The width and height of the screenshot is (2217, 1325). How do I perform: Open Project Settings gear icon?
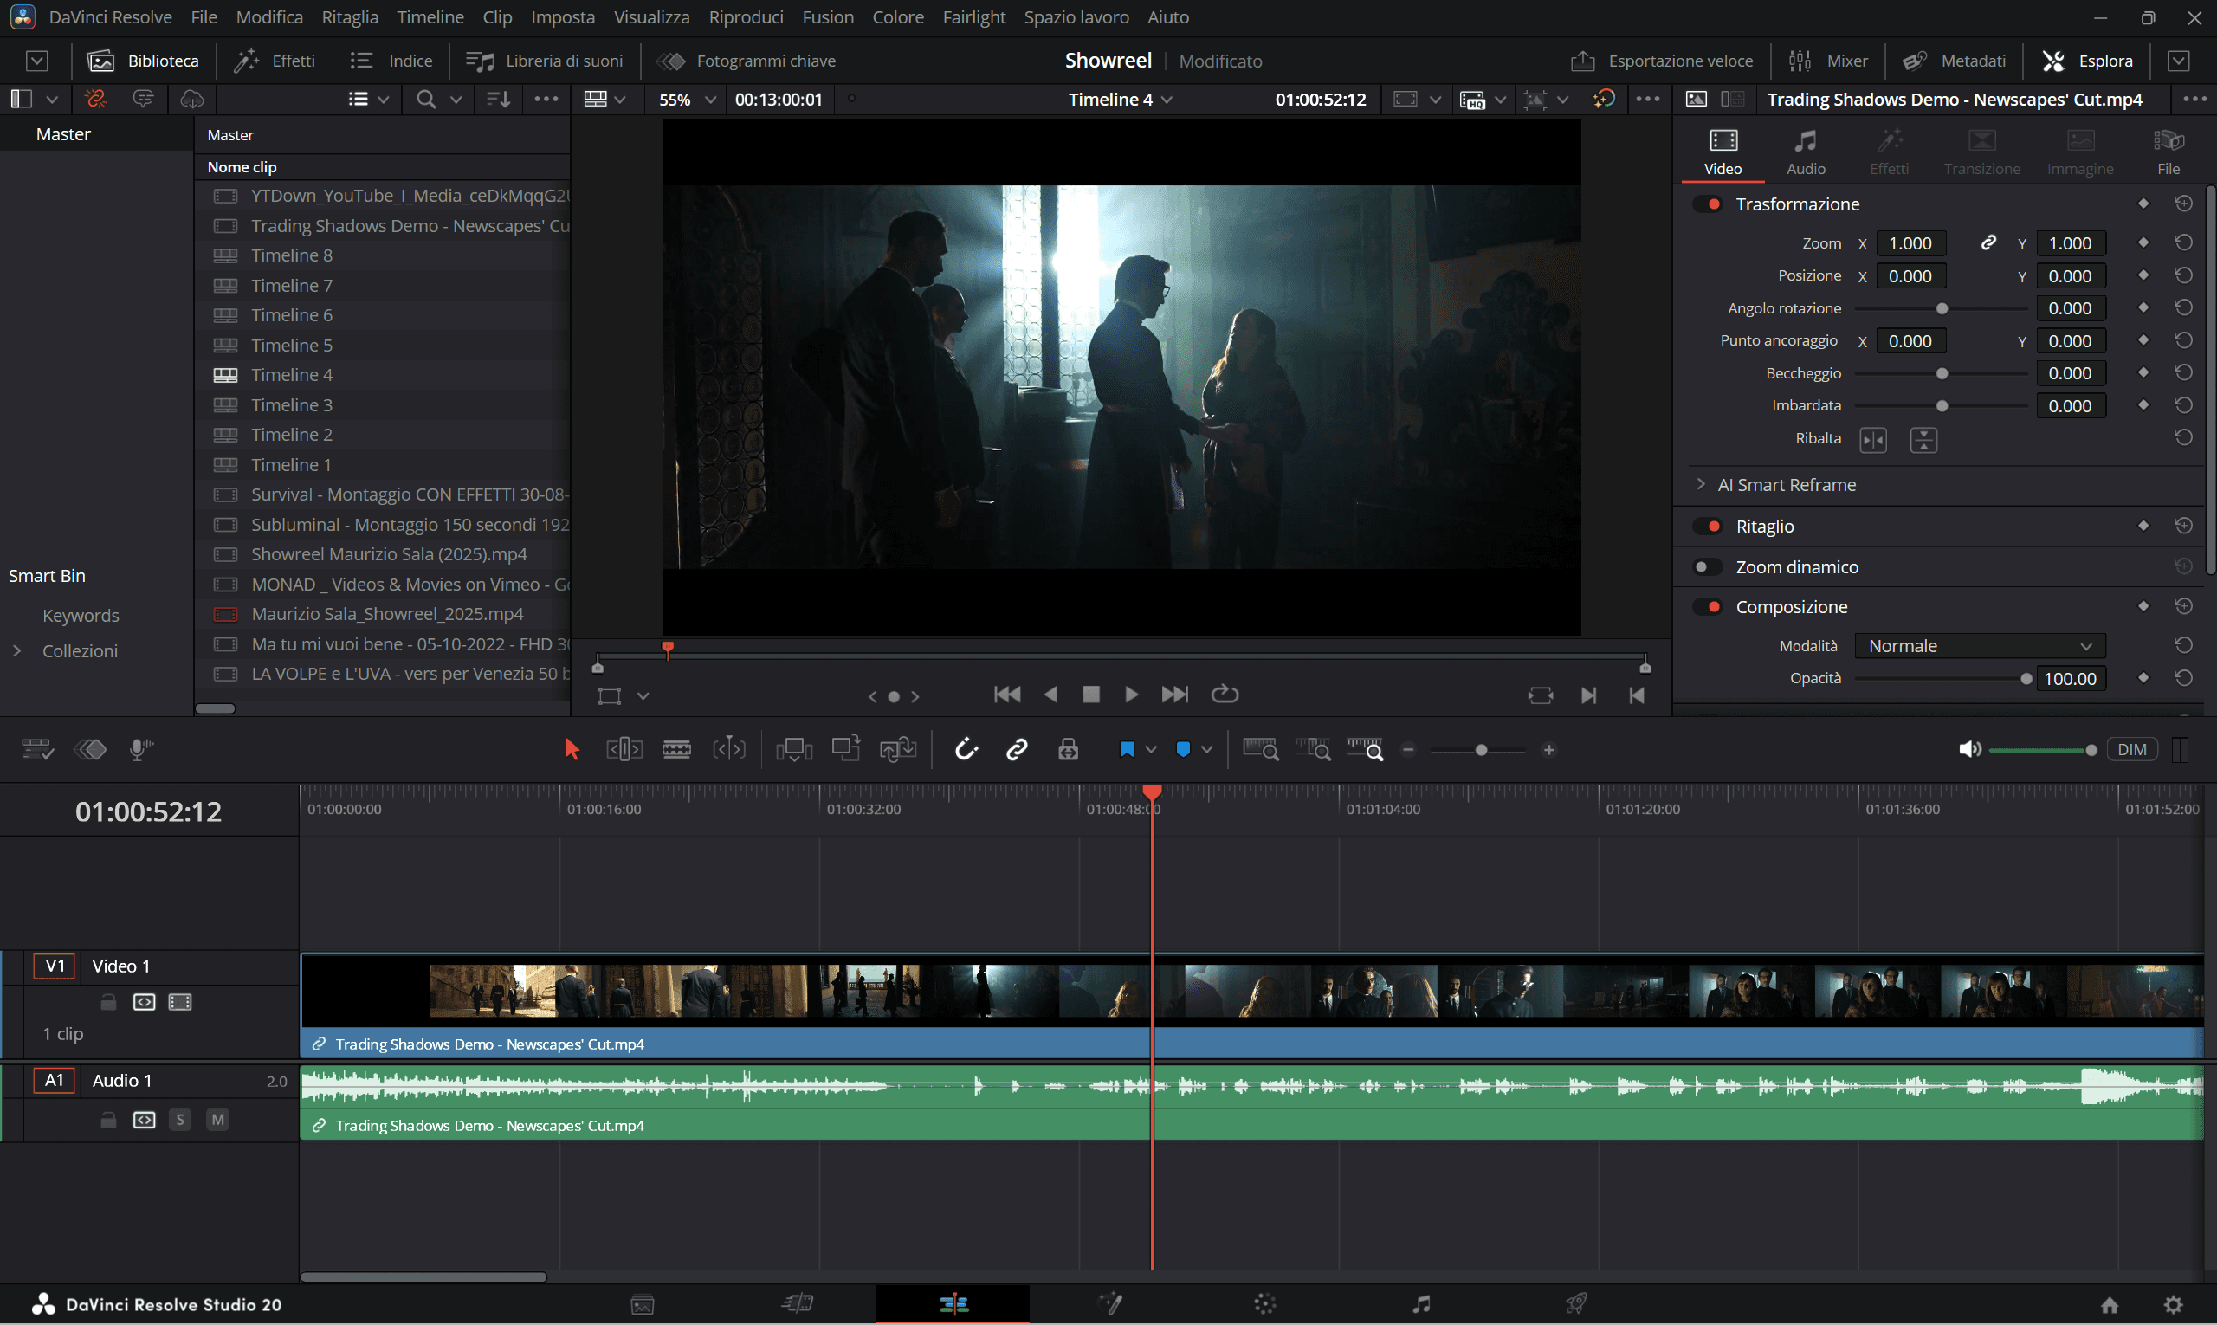coord(2173,1305)
